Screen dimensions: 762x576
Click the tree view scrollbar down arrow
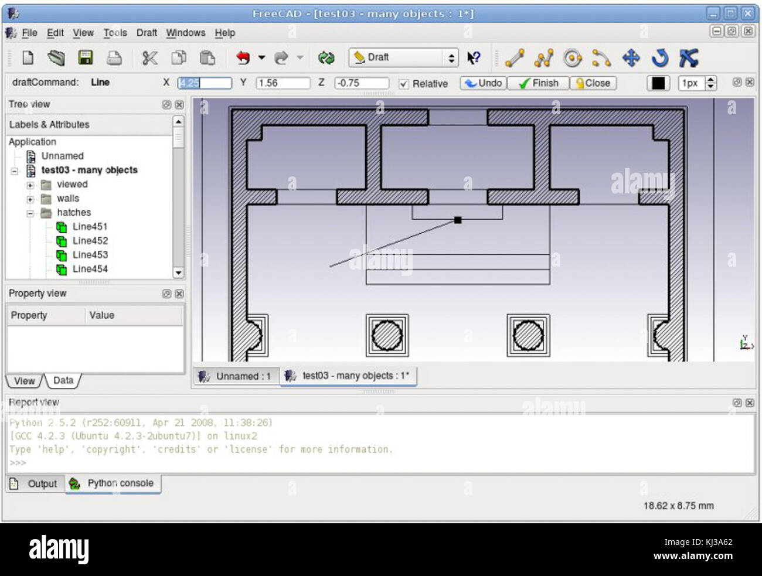pyautogui.click(x=178, y=272)
